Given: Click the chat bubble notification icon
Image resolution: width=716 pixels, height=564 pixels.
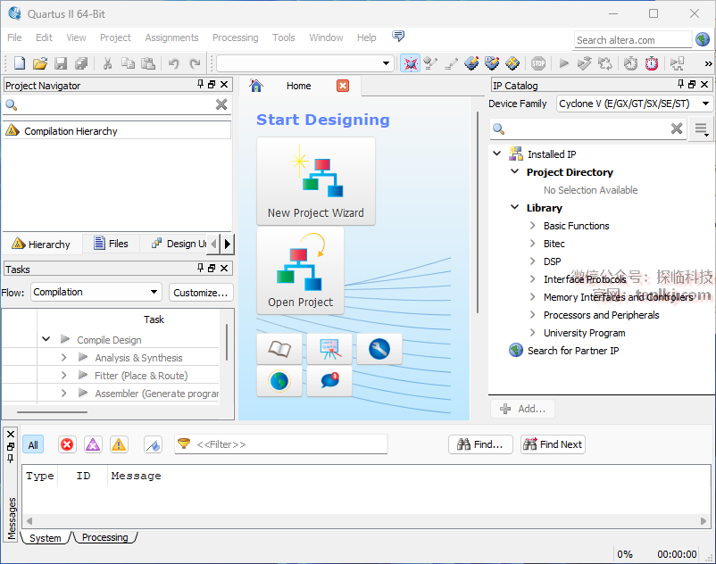Looking at the screenshot, I should pos(329,381).
